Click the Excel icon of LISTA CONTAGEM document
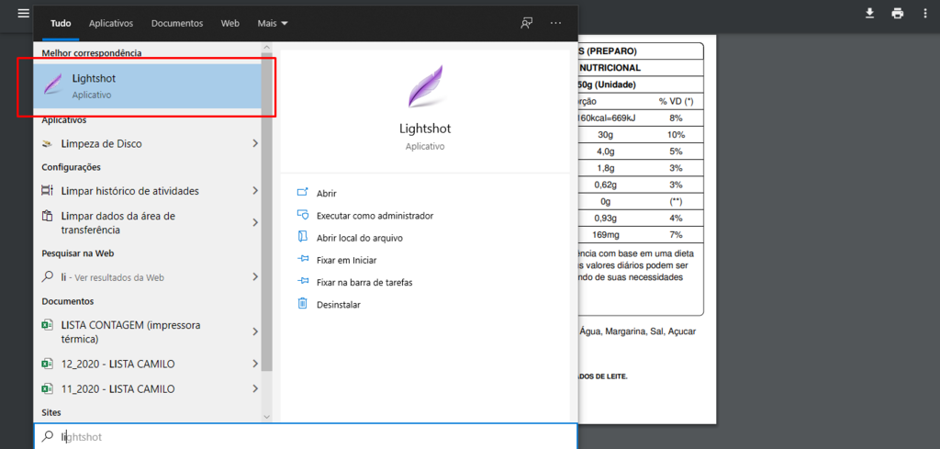940x449 pixels. 48,325
